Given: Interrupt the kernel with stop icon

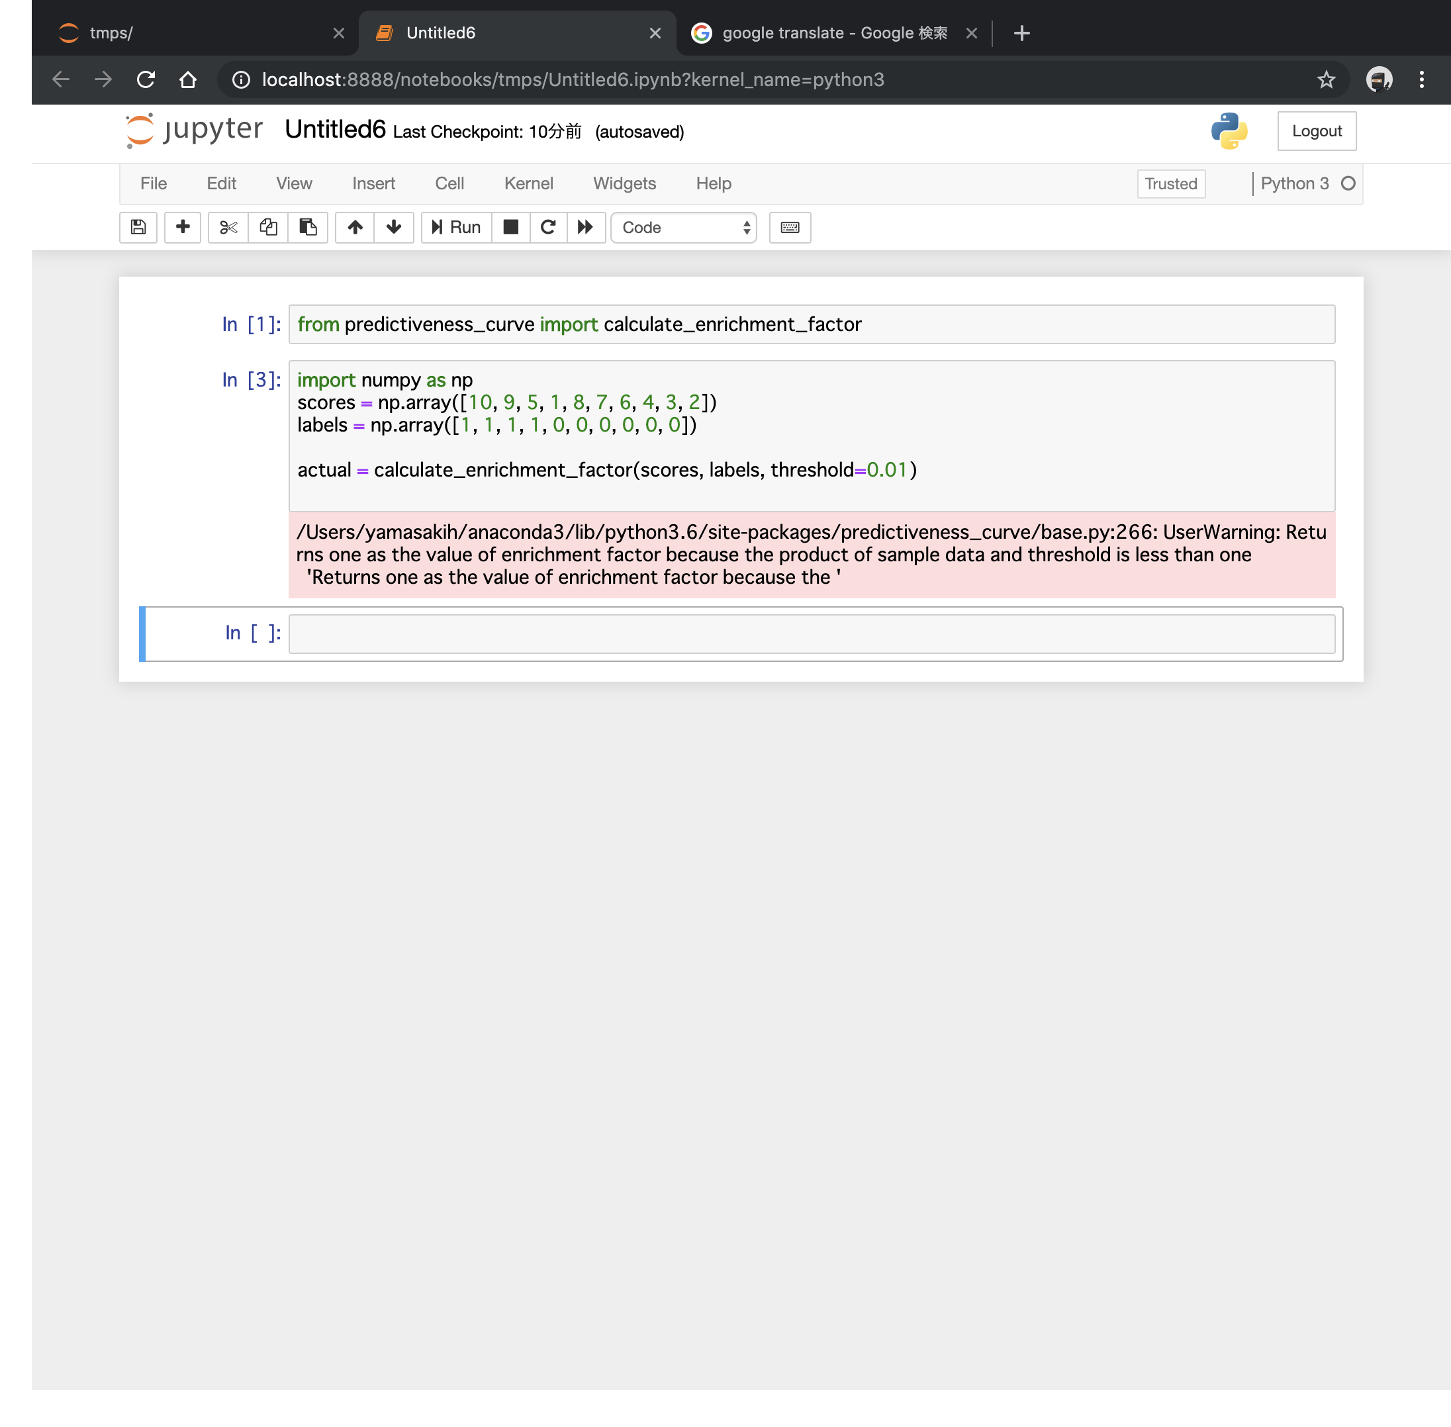Looking at the screenshot, I should point(510,227).
